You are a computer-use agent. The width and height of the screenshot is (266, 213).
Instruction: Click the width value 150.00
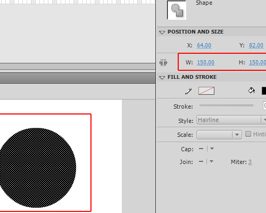206,62
